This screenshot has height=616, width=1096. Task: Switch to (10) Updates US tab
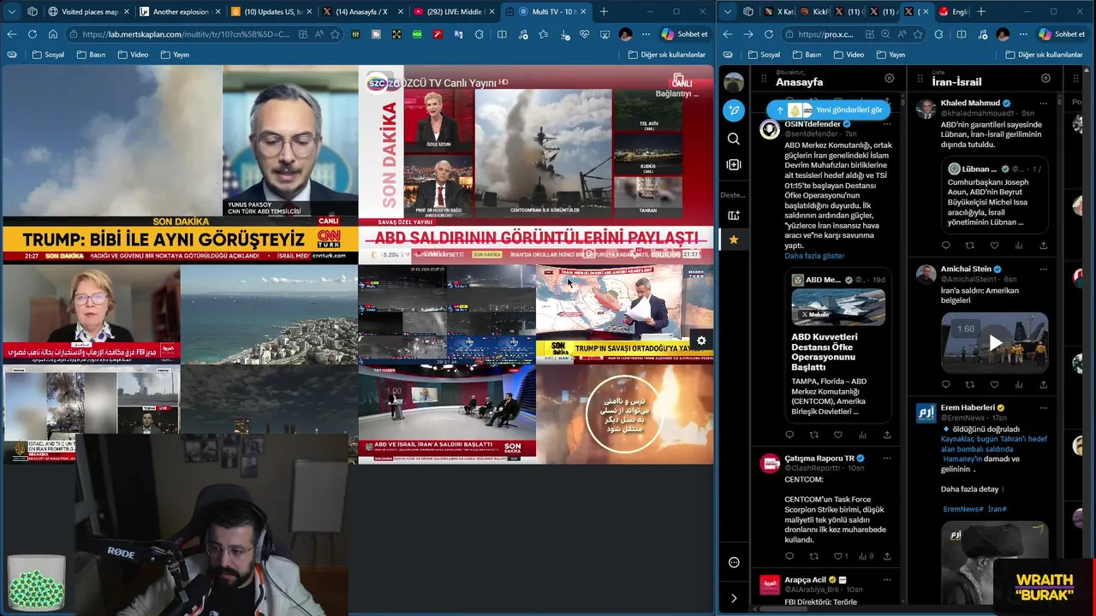click(271, 12)
